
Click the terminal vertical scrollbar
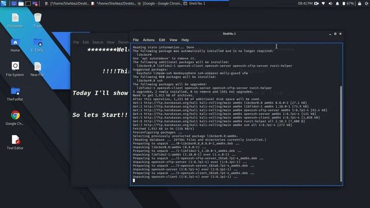pyautogui.click(x=341, y=133)
